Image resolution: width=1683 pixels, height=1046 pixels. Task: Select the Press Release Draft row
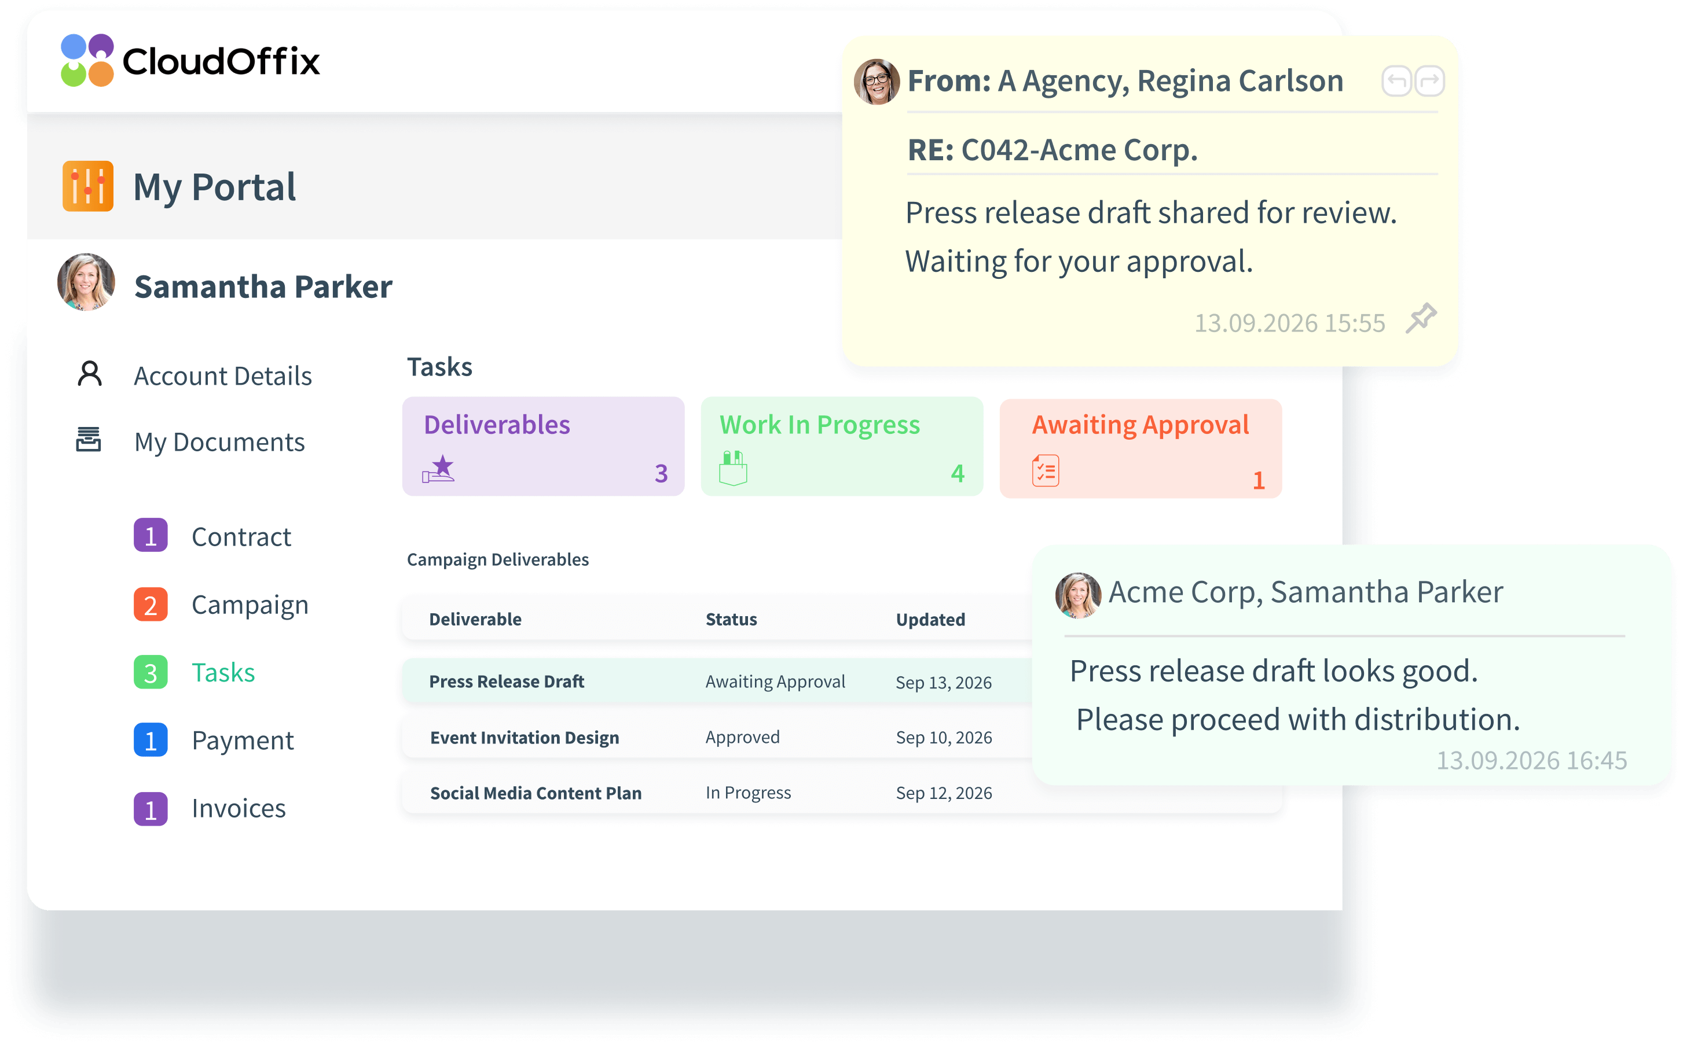click(507, 682)
